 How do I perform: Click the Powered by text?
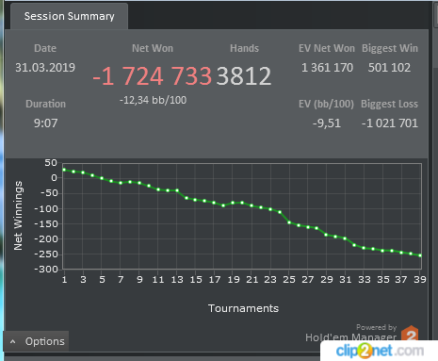point(376,327)
